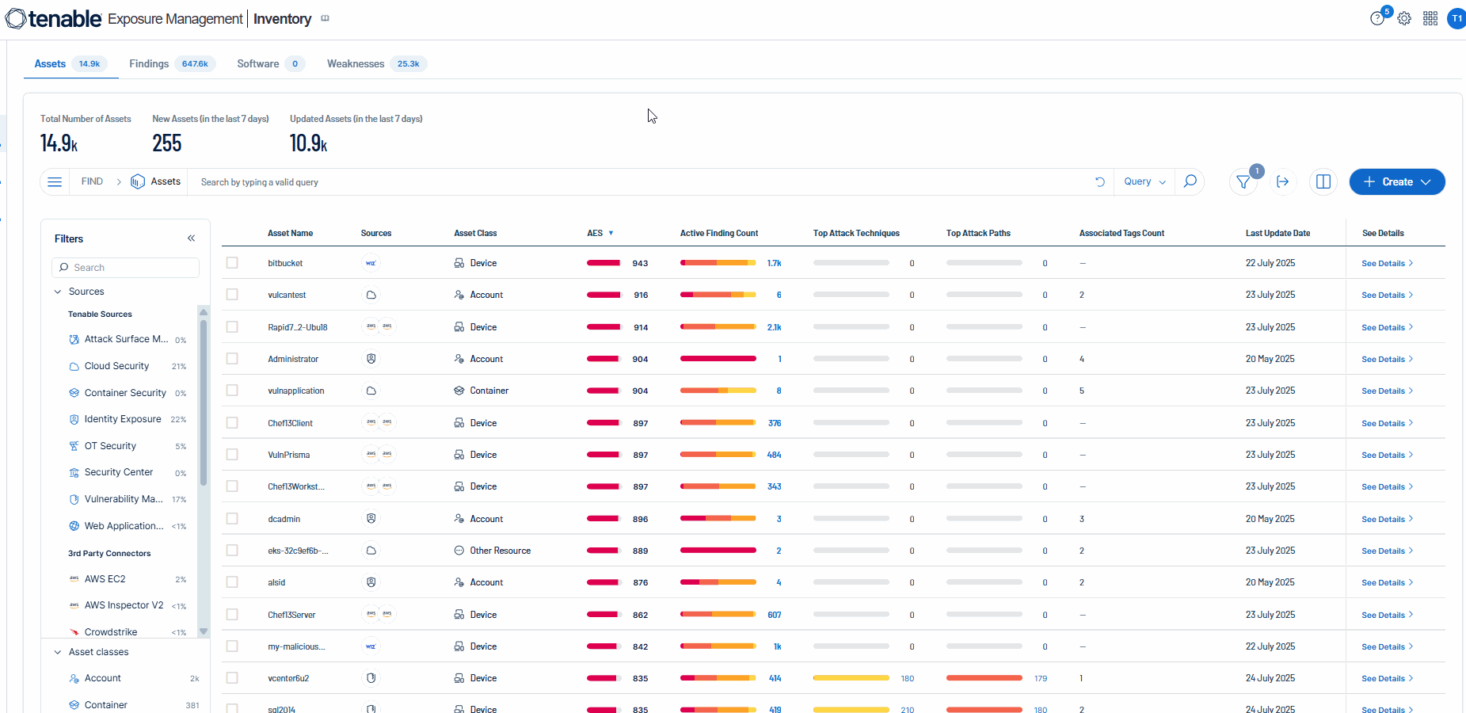Open the help question mark icon

click(x=1377, y=19)
